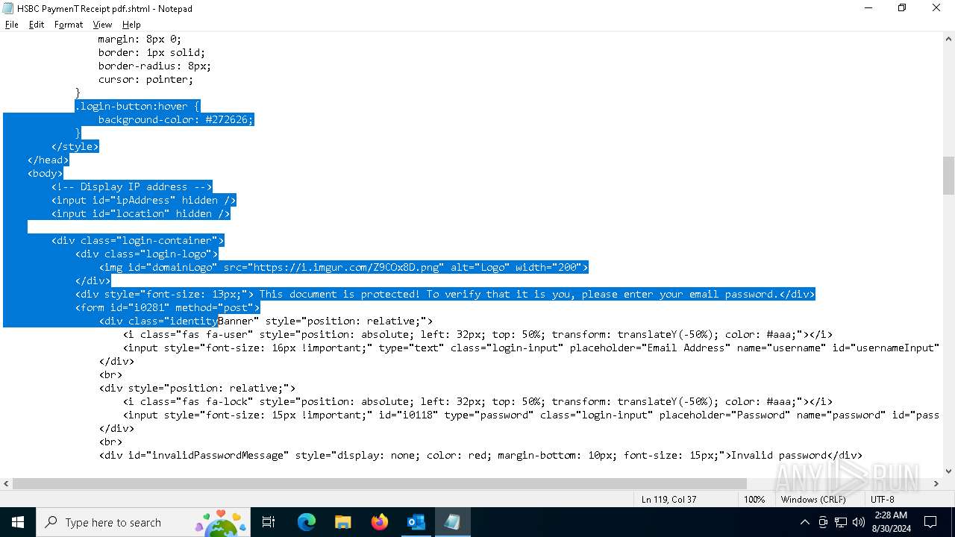Click the 'Display IP address' comment
955x537 pixels.
[134, 186]
